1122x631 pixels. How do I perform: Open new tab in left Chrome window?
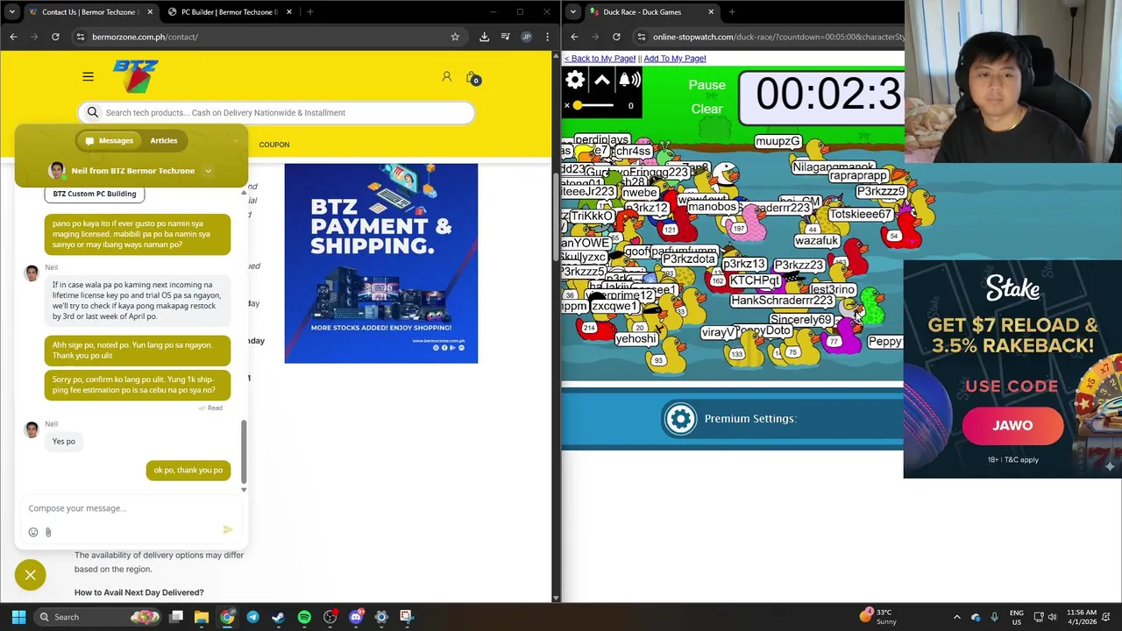pos(309,12)
